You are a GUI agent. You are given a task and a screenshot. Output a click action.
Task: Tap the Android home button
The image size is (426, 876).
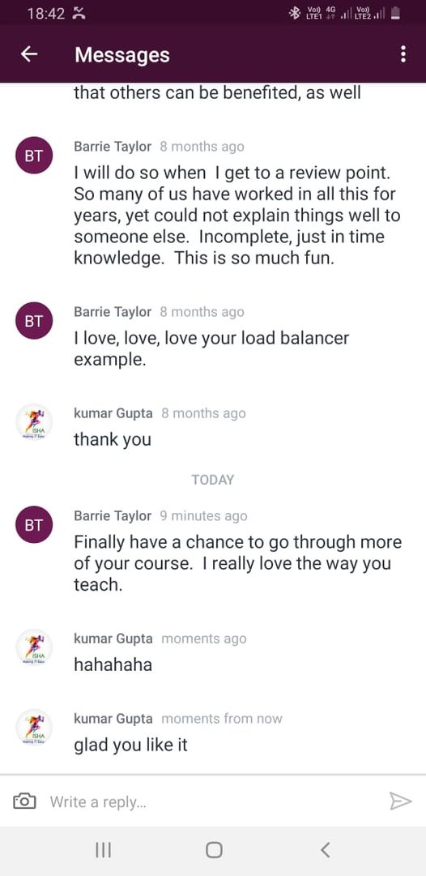point(213,850)
